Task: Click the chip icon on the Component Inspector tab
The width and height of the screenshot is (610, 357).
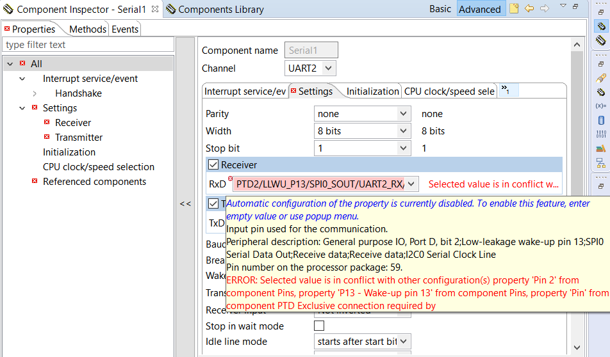Action: pyautogui.click(x=8, y=9)
